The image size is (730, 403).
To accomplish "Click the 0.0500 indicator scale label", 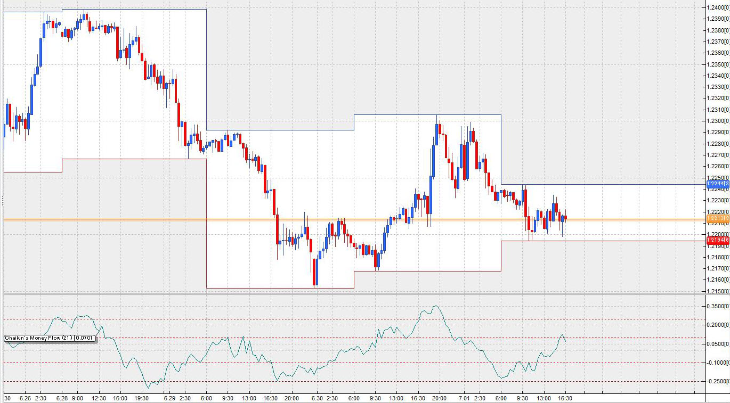I will pos(718,343).
